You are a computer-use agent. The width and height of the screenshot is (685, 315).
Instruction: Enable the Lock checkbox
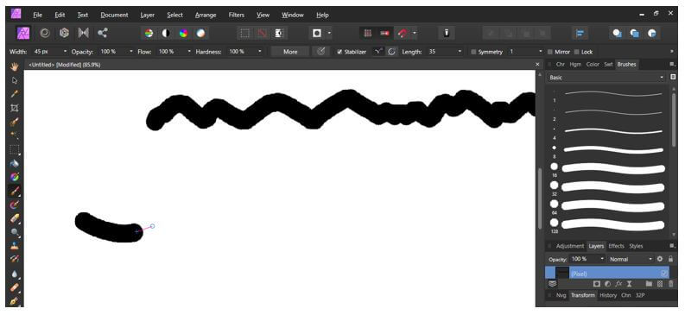click(577, 52)
